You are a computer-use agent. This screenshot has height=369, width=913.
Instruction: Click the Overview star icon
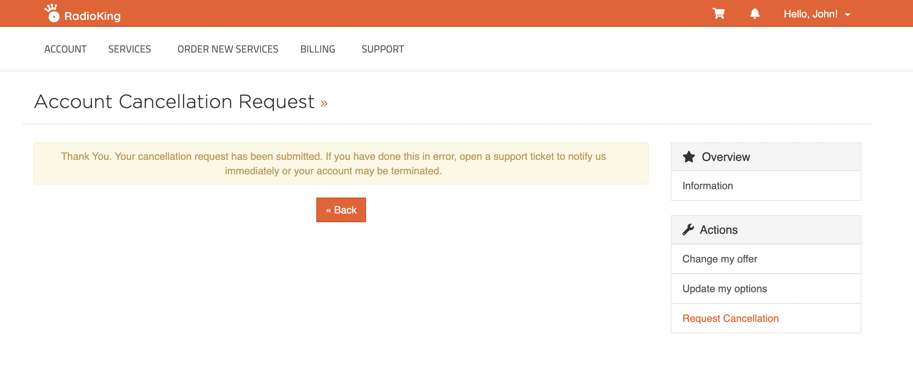(689, 157)
